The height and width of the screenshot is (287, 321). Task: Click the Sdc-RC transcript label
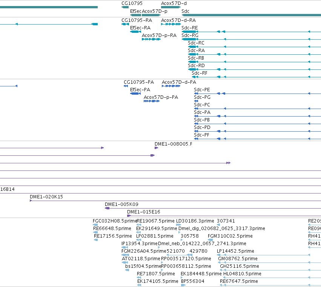(x=196, y=43)
